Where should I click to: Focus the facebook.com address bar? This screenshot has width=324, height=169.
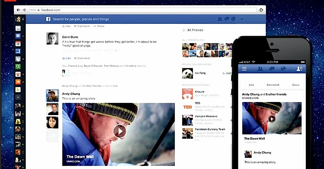(x=143, y=10)
